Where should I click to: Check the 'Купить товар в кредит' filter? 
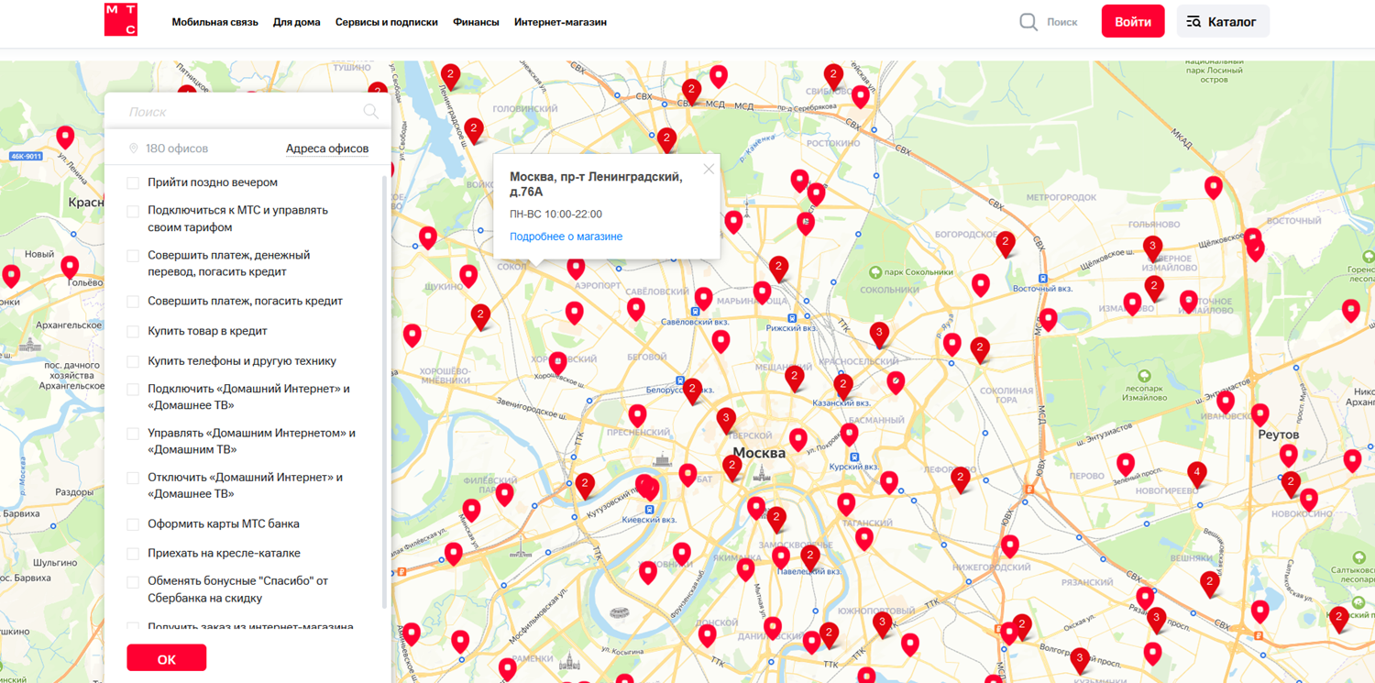point(133,332)
